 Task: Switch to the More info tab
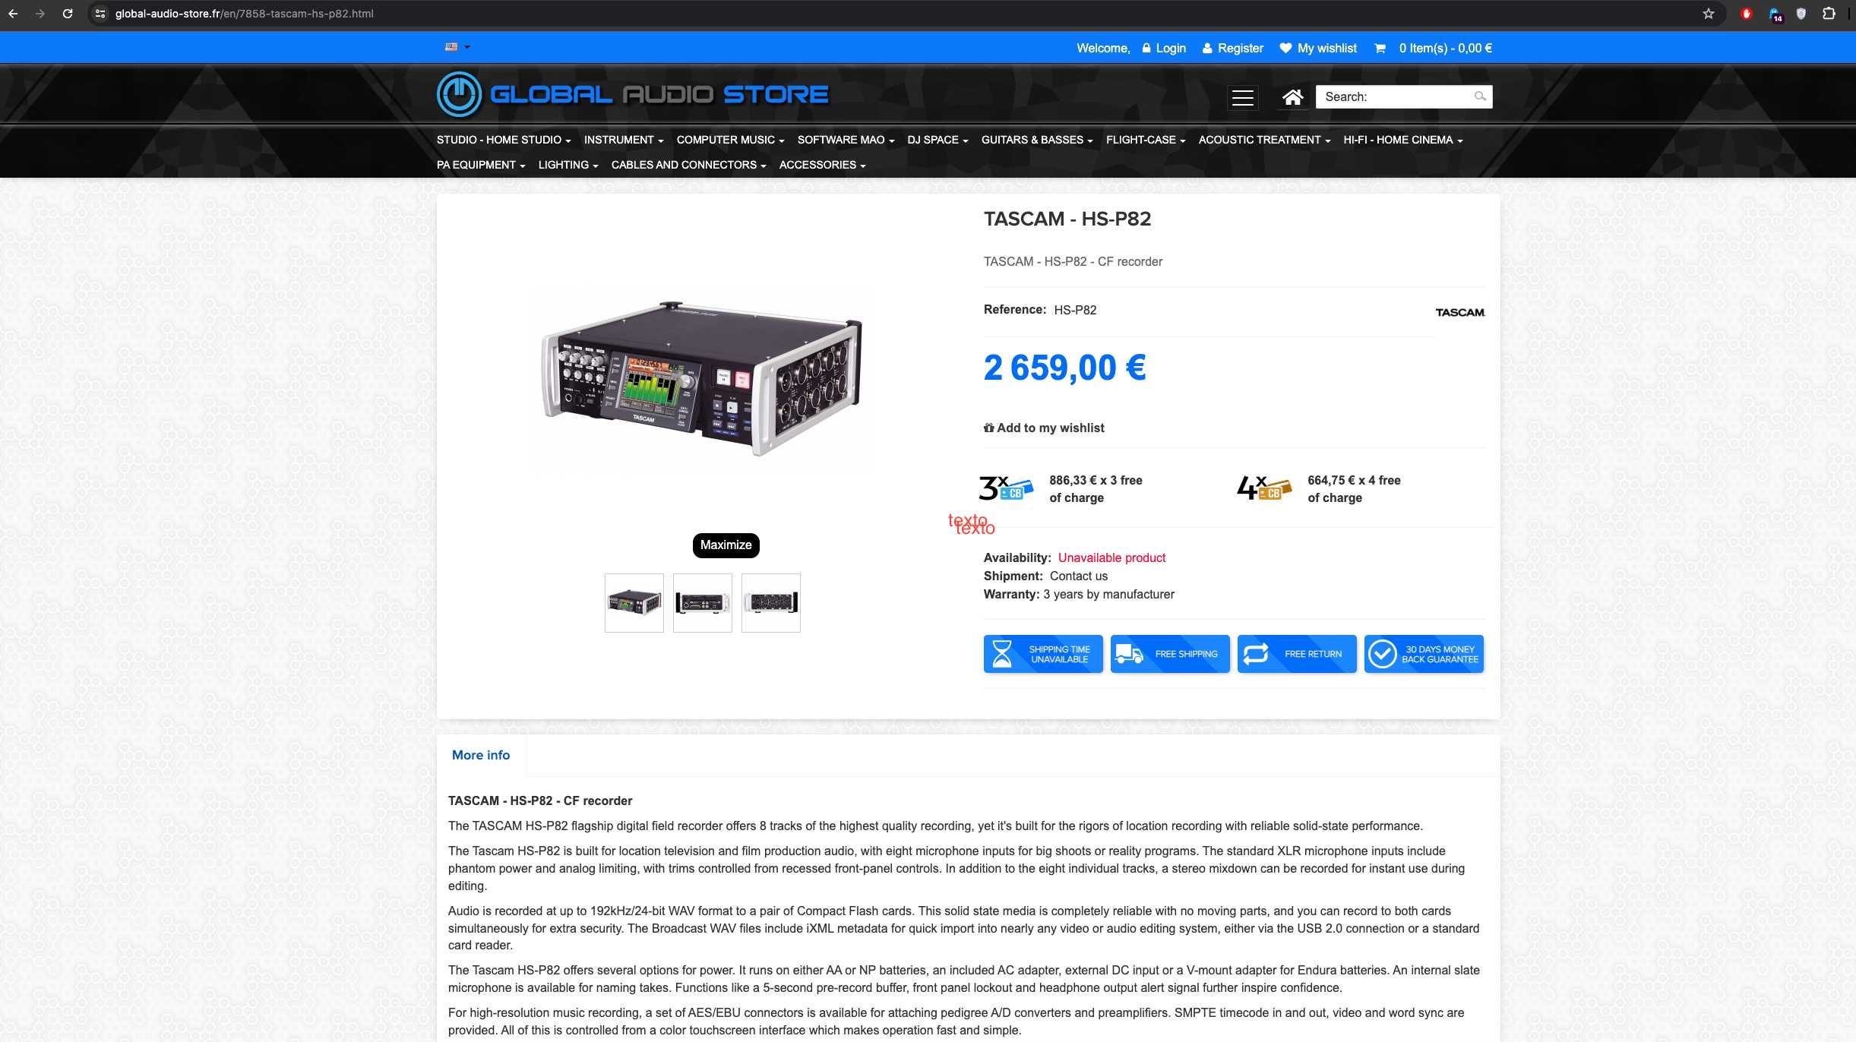(x=481, y=755)
